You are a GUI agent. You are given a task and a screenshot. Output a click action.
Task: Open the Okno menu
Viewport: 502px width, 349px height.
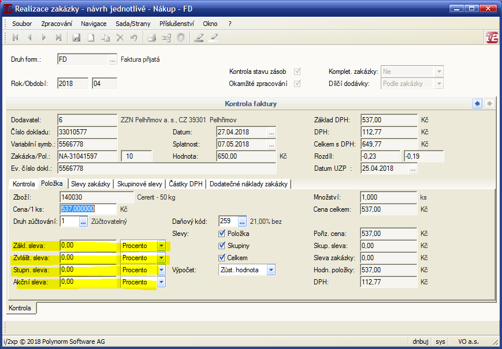click(x=210, y=24)
